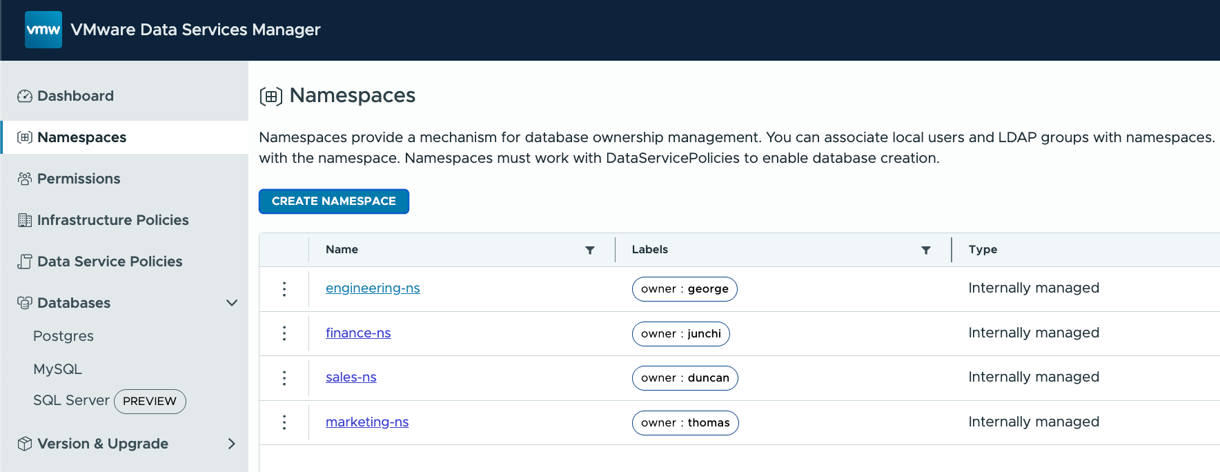
Task: Open the kebab menu for sales-ns
Action: [284, 378]
